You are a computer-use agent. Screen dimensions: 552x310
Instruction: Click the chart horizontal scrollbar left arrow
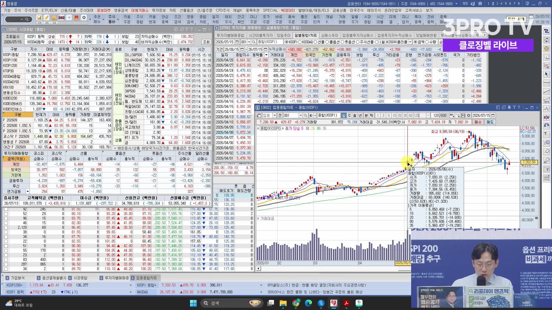coord(258,269)
